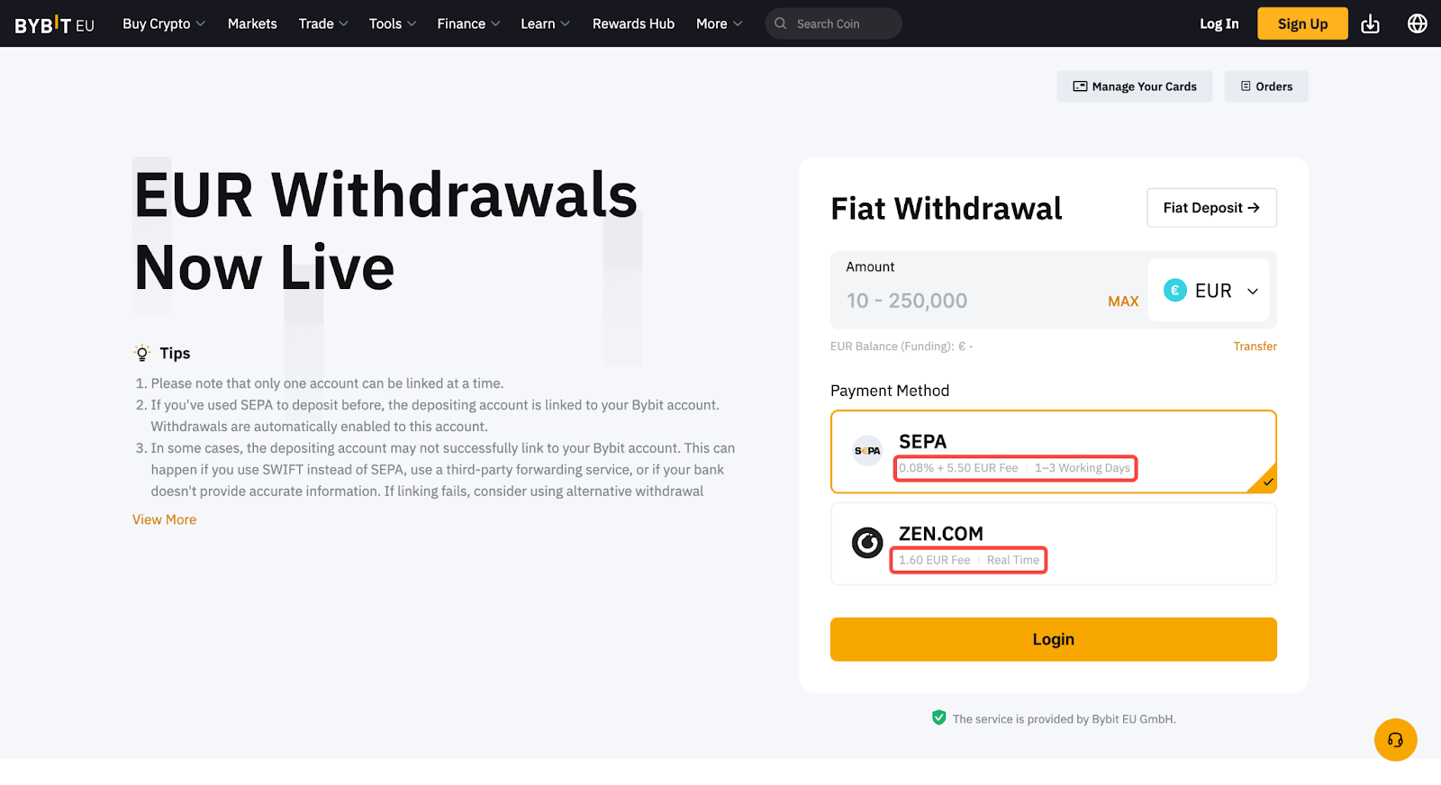Click the Tips lightbulb icon
The width and height of the screenshot is (1441, 785).
(x=142, y=353)
